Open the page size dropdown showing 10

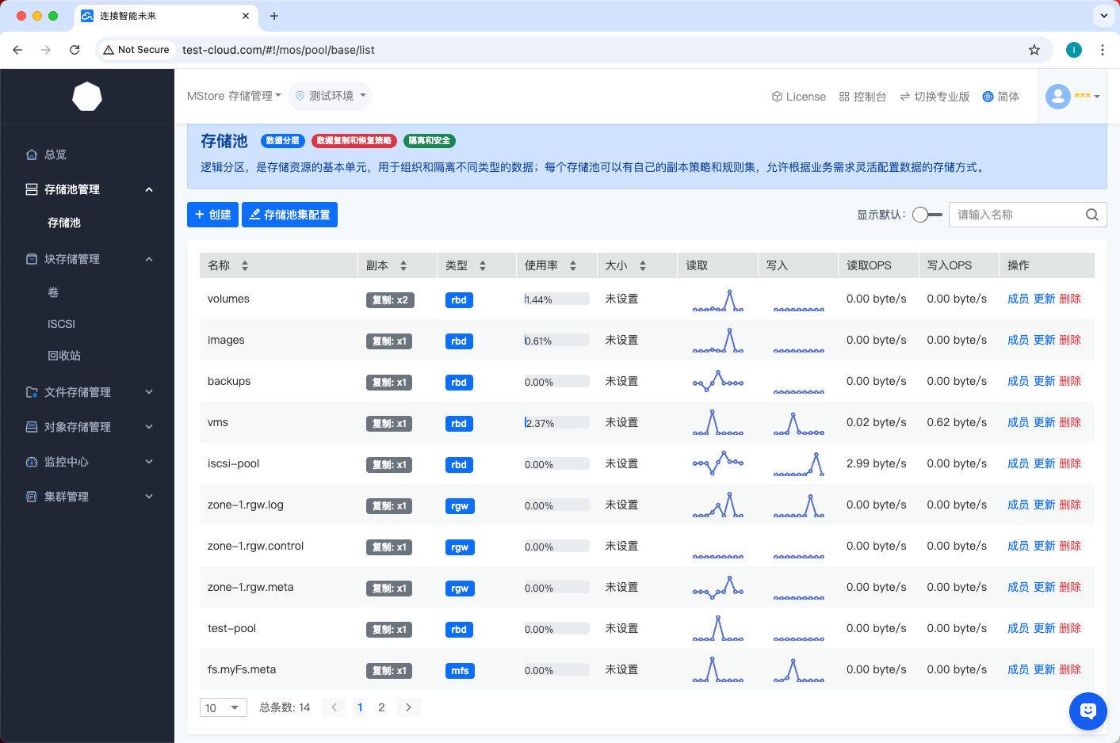pyautogui.click(x=223, y=707)
